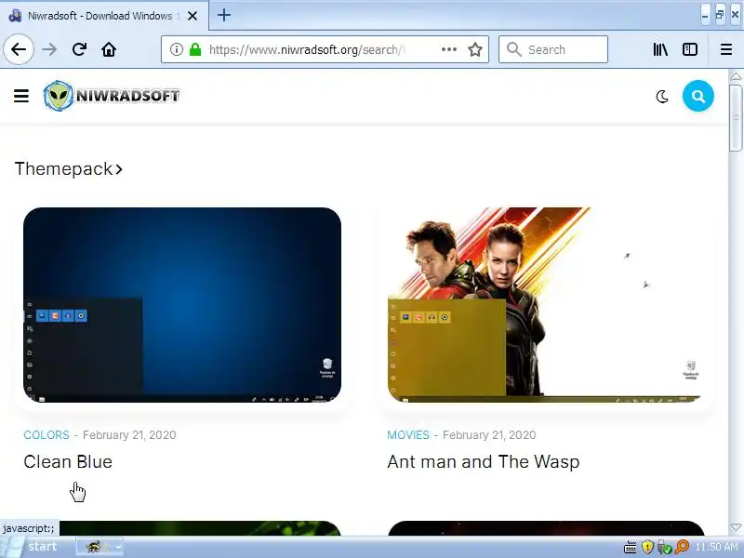
Task: Show site information icon in address bar
Action: (x=177, y=49)
